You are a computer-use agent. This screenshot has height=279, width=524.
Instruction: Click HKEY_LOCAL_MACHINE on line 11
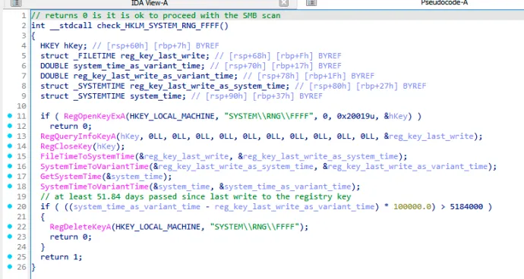[x=172, y=116]
